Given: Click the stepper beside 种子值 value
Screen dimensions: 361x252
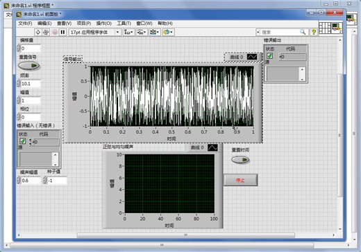Looking at the screenshot, I should coord(44,180).
